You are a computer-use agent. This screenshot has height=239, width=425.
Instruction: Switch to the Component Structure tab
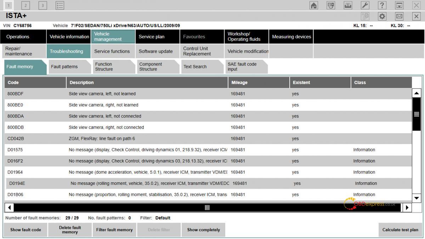pos(158,67)
